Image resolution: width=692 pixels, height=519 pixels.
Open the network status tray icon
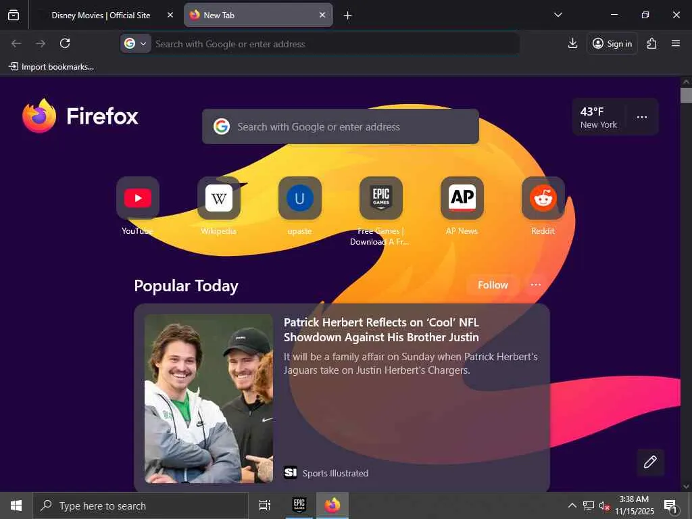[589, 505]
